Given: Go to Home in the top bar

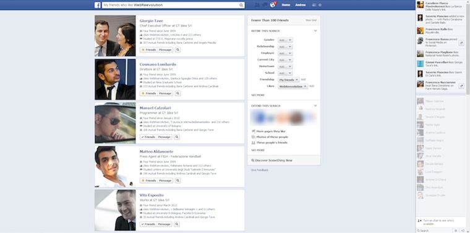Looking at the screenshot, I should point(286,5).
